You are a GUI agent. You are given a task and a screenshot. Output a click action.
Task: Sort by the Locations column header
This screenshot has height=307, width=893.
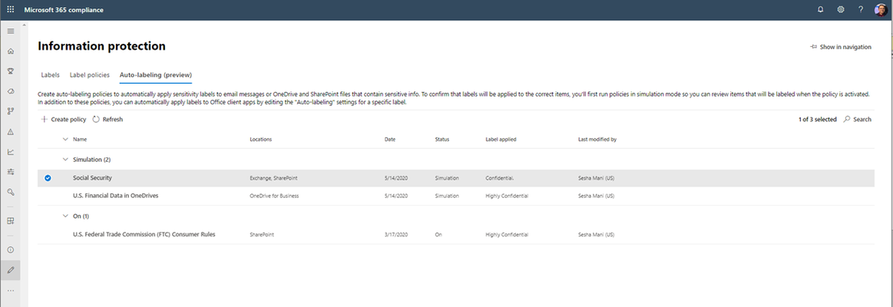pos(261,139)
